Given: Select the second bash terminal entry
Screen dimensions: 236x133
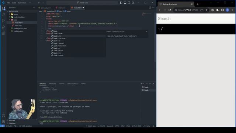Looking at the screenshot, I should pos(148,90).
